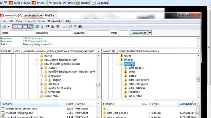Open the Remote site path dropdown
The width and height of the screenshot is (211, 118).
[199, 51]
